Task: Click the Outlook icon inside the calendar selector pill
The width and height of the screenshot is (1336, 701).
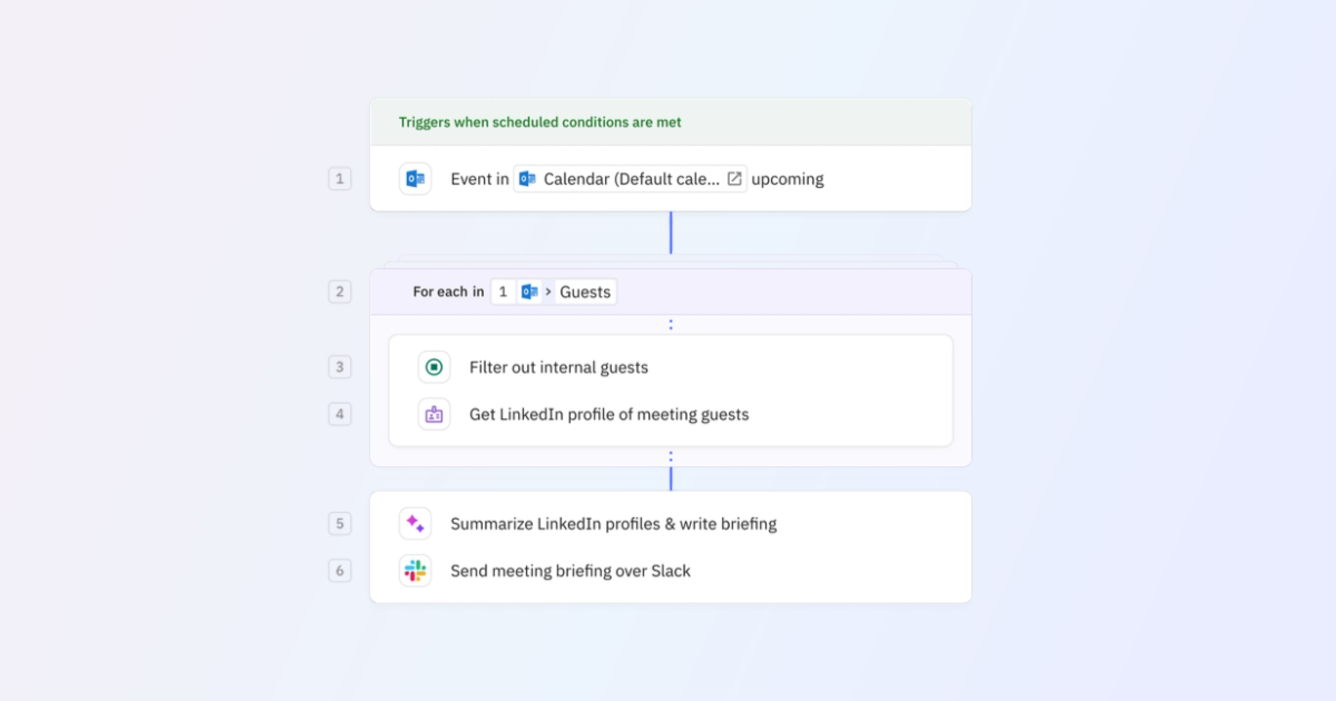Action: tap(527, 179)
